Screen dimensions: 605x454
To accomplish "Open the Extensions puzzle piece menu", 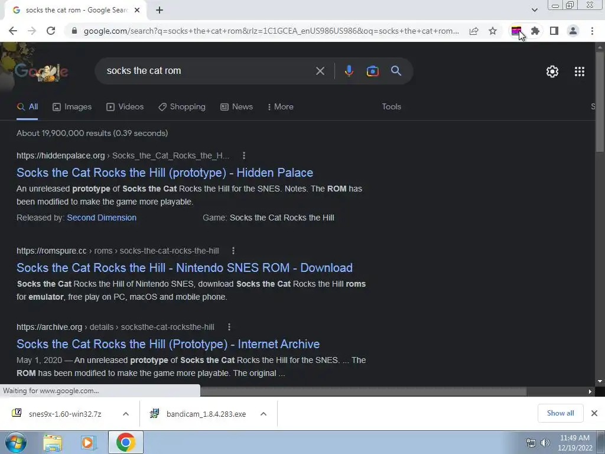I will click(x=535, y=31).
